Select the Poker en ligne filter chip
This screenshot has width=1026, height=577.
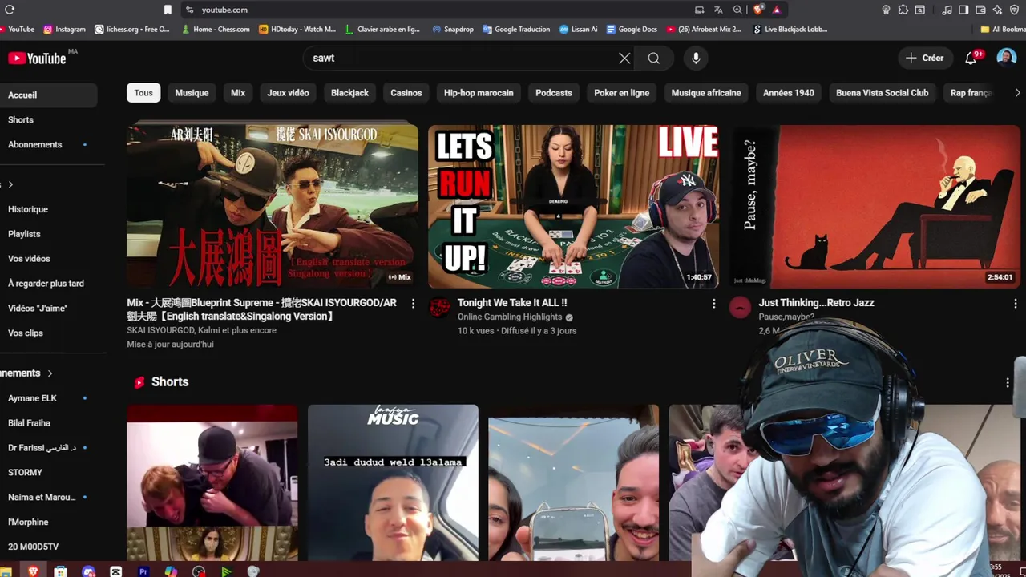pos(621,93)
